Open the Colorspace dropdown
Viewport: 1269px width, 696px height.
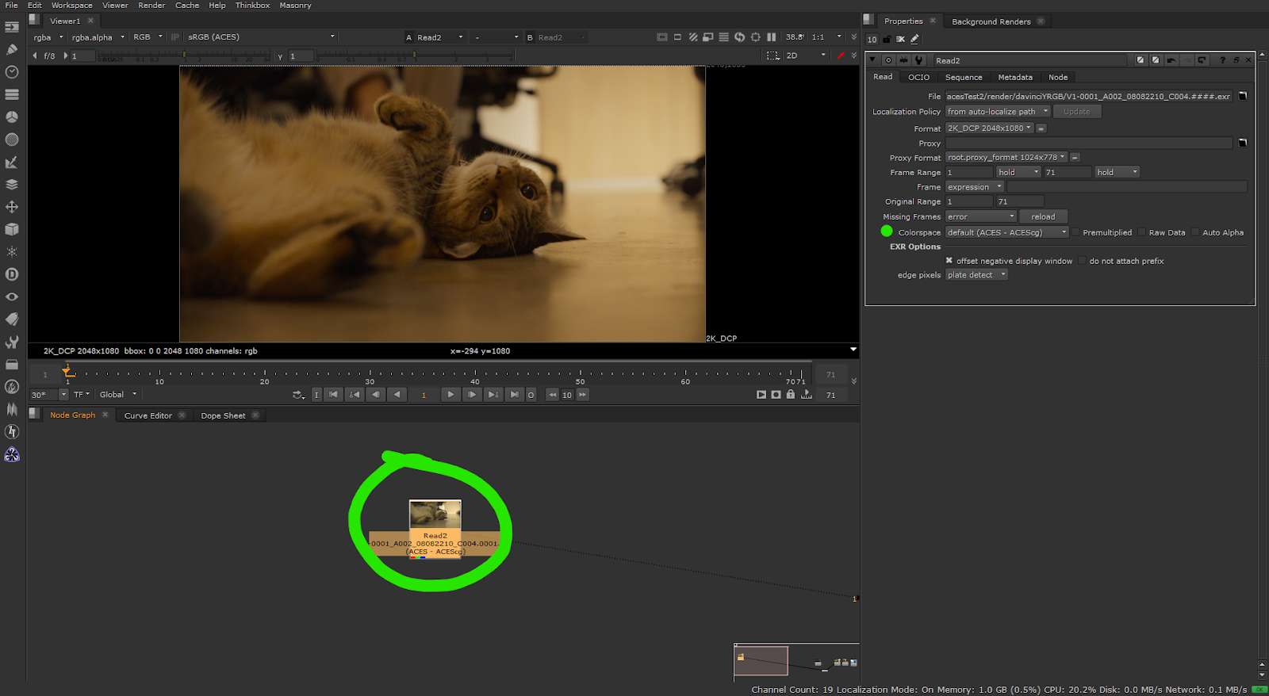coord(1007,232)
